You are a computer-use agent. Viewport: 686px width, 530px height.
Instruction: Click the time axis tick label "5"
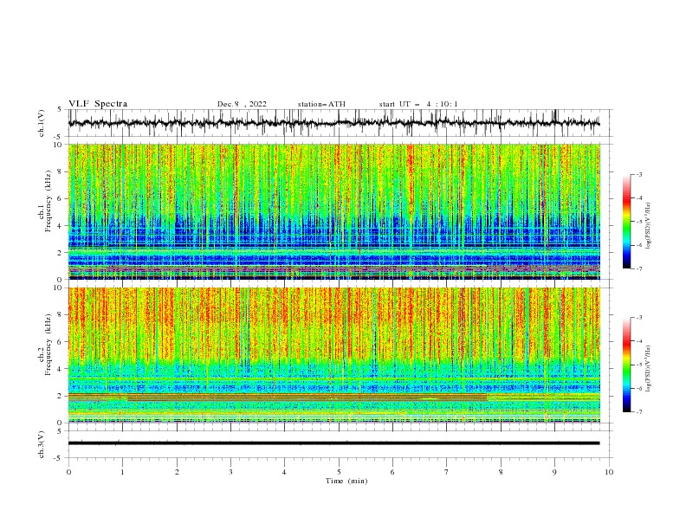click(x=339, y=472)
